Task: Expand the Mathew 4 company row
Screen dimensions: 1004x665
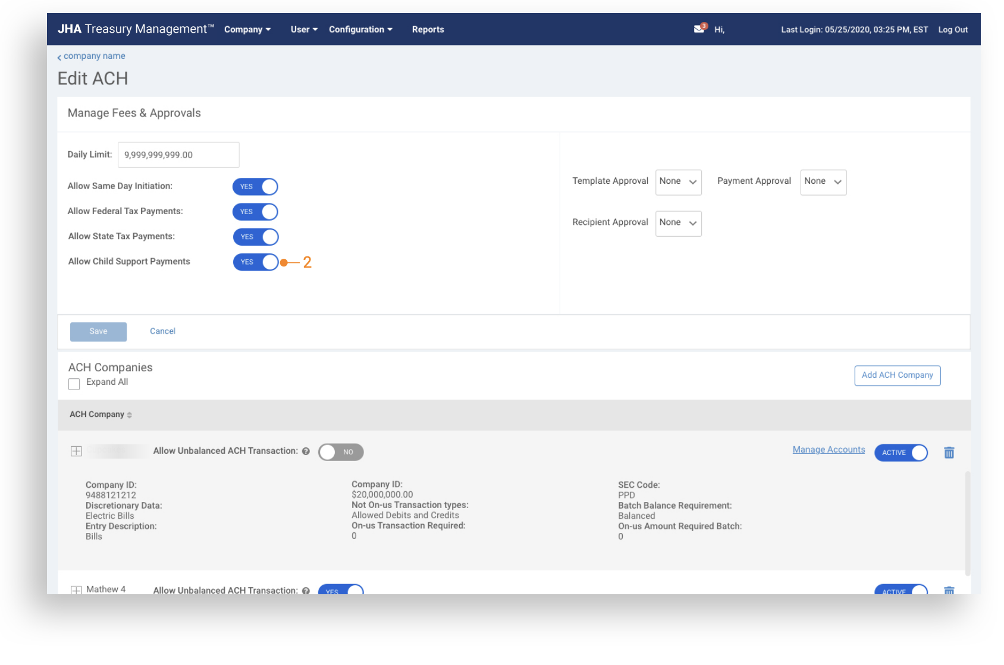Action: coord(76,589)
